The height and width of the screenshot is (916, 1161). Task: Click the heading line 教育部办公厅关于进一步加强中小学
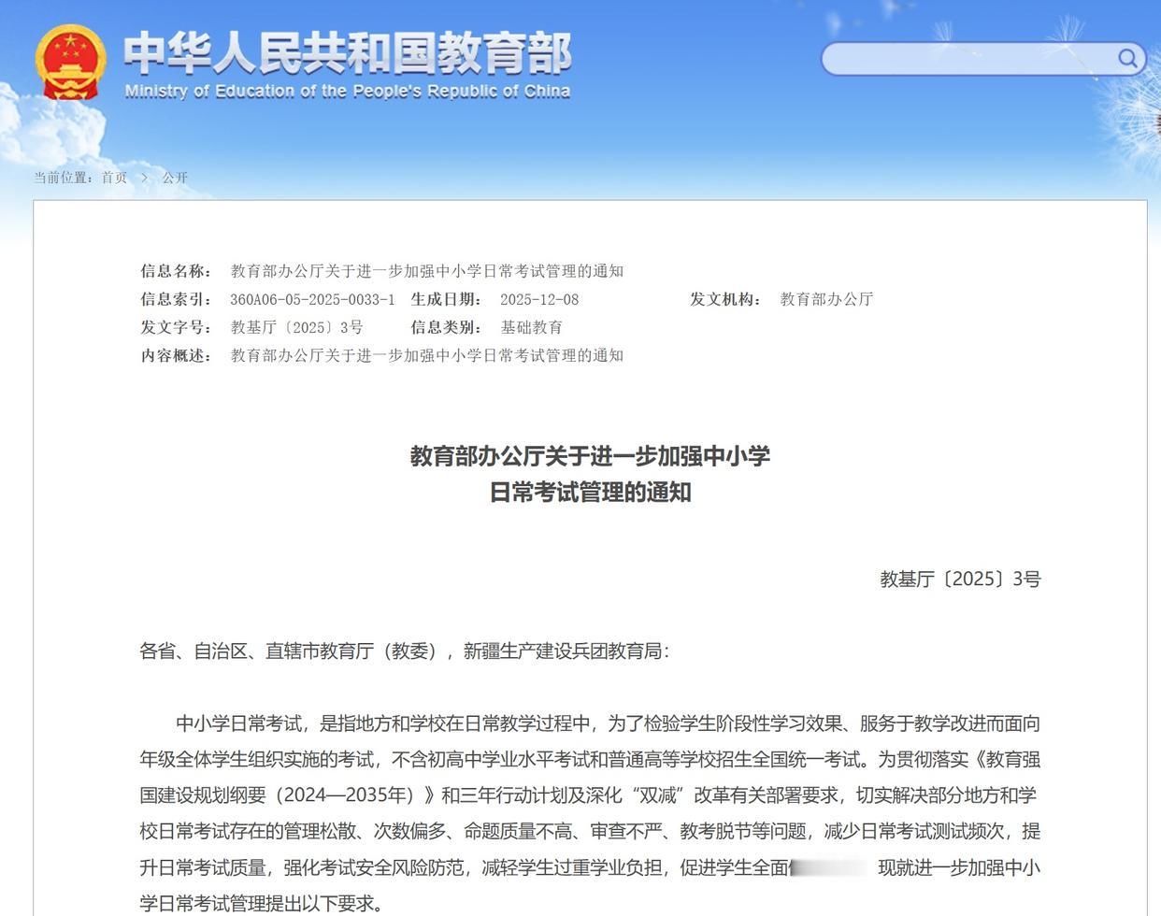[590, 456]
